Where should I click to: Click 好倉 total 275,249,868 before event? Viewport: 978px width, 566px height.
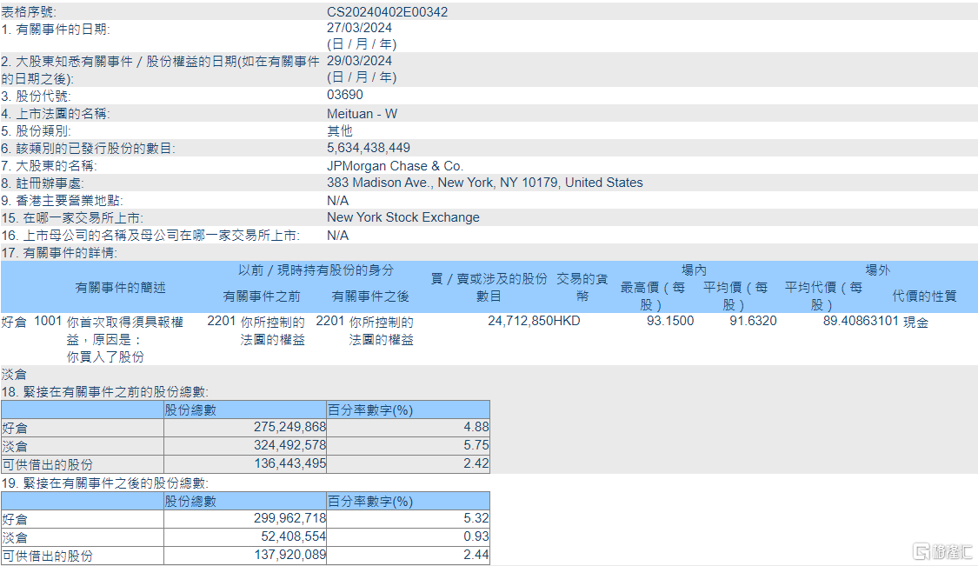(x=289, y=427)
